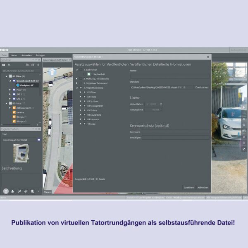The image size is (248, 248).
Task: Check the 3. Objektiver Tatbestand checkbox
Action: (81, 83)
